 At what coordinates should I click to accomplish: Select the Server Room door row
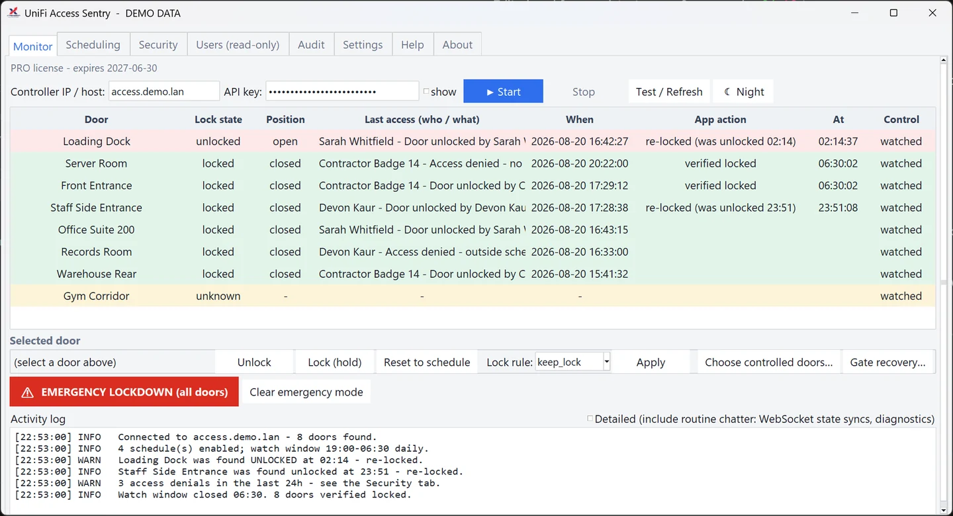473,163
